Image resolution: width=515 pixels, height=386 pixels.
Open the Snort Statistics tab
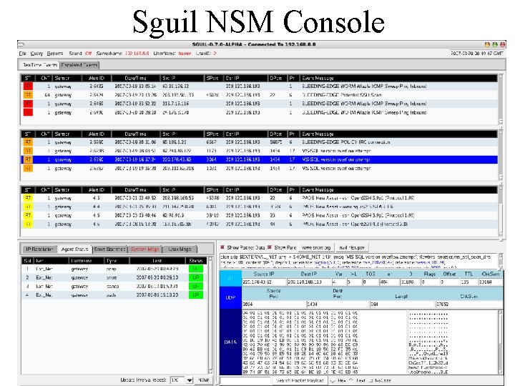coord(109,249)
